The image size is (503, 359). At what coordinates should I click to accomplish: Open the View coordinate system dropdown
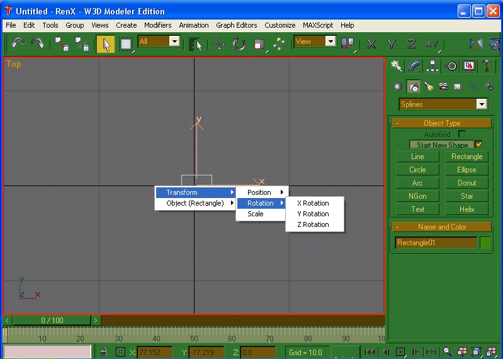(331, 41)
